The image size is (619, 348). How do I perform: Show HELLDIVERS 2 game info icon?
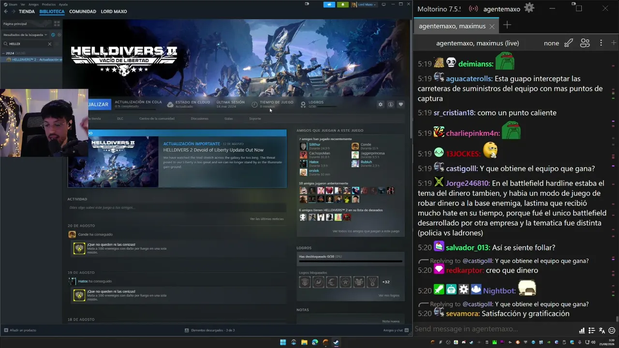[x=390, y=104]
